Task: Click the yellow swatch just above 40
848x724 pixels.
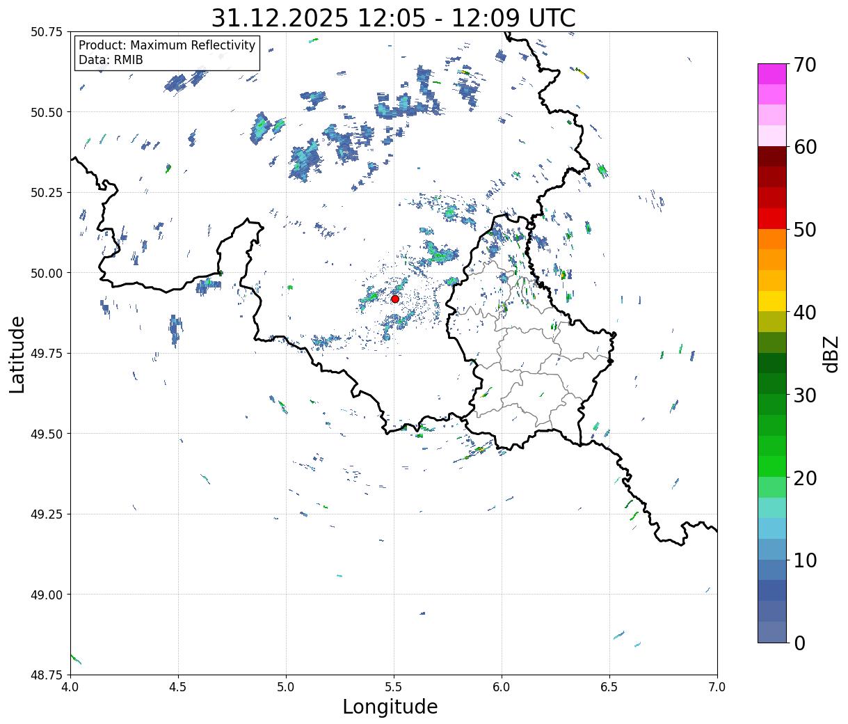Action: pyautogui.click(x=772, y=301)
